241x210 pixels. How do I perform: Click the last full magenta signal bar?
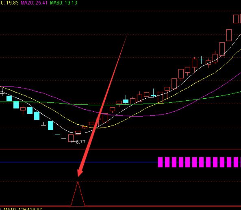236,162
